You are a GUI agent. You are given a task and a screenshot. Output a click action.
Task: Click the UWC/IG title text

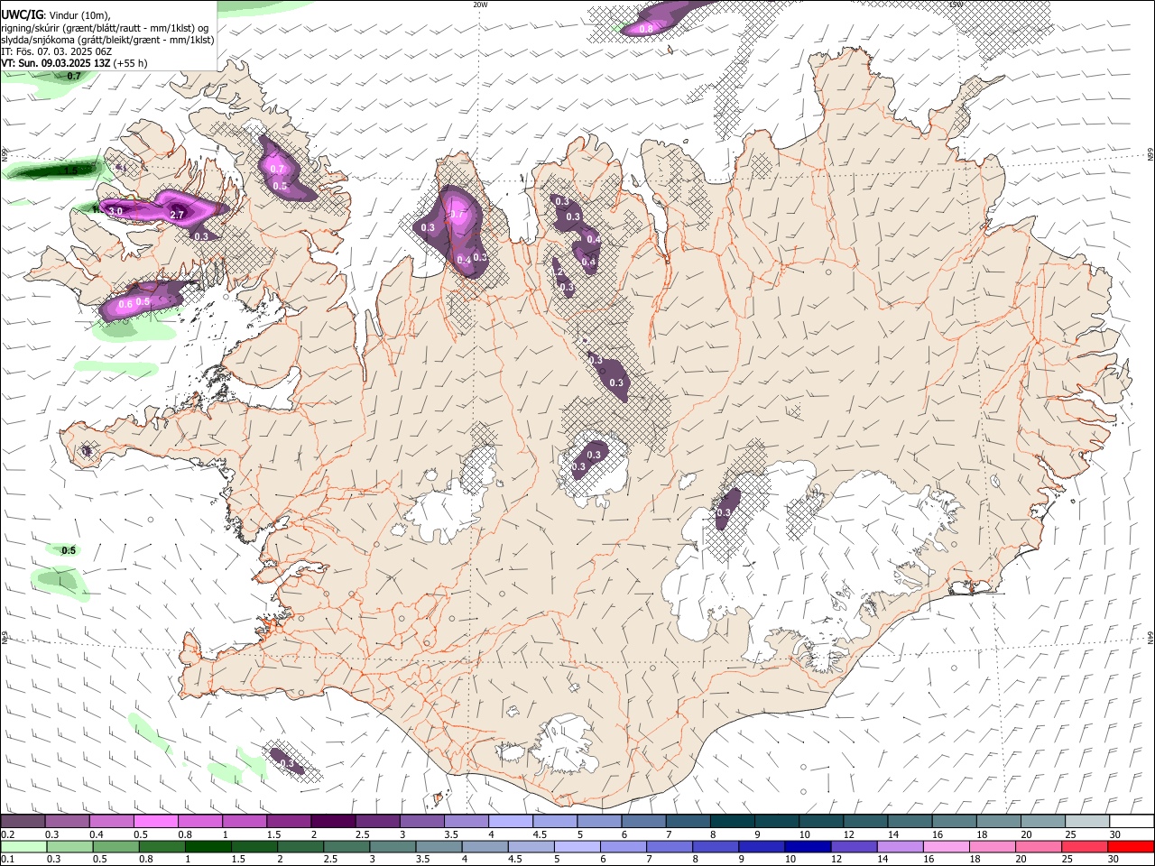(x=21, y=14)
